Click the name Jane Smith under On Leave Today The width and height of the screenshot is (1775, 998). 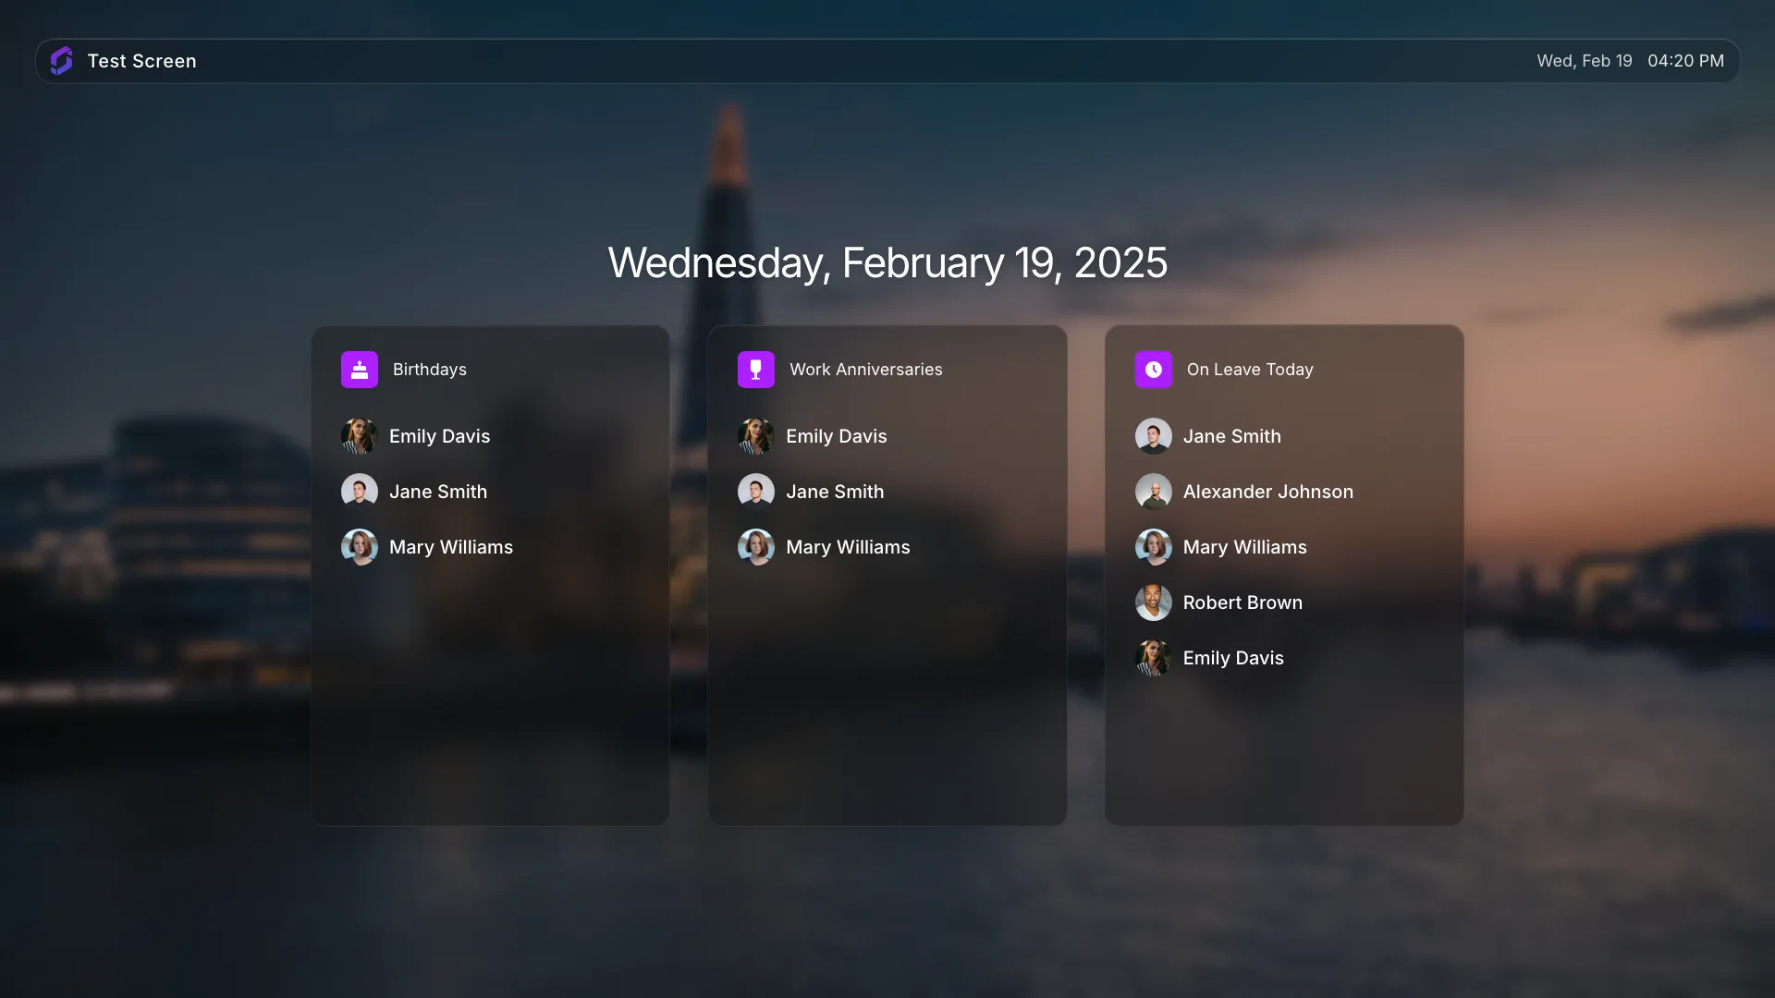click(1232, 436)
